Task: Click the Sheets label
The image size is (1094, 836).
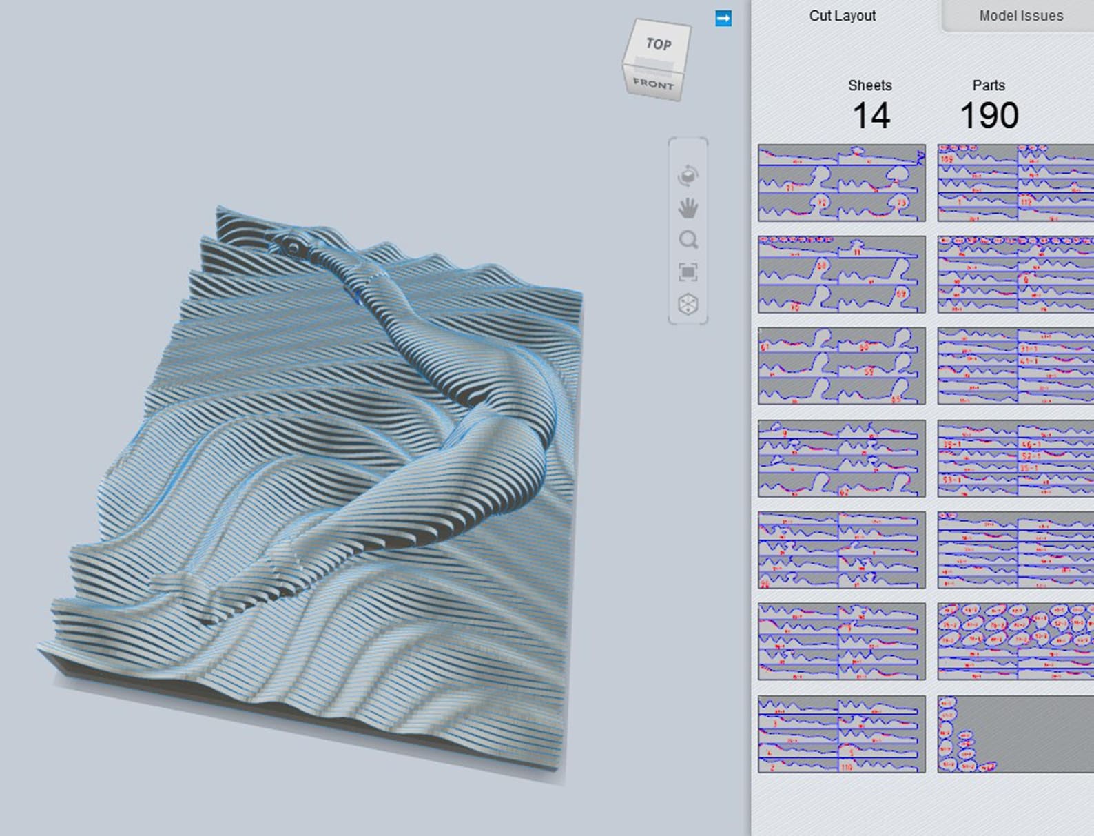Action: (870, 85)
